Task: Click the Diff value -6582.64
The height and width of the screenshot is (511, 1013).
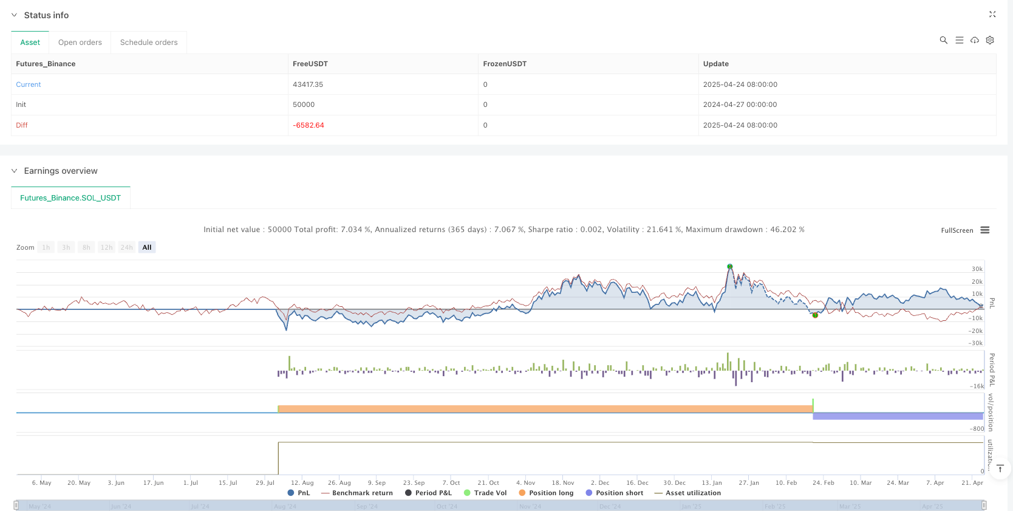Action: click(309, 125)
